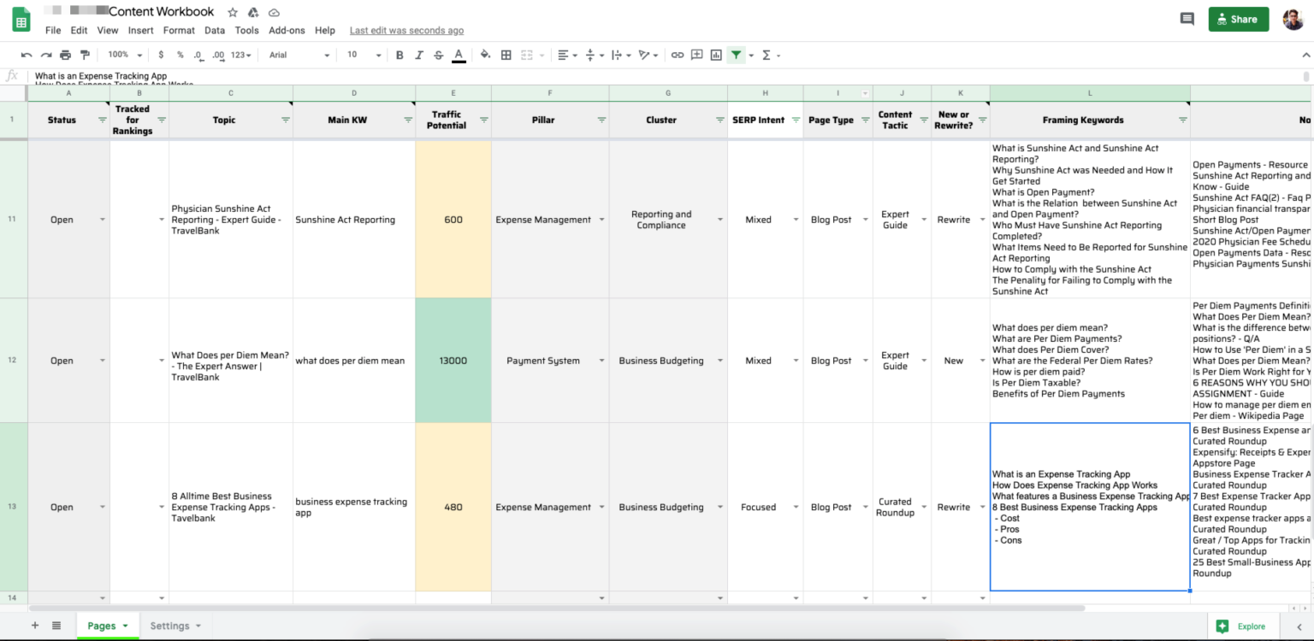Switch to the Settings sheet tab
Image resolution: width=1314 pixels, height=641 pixels.
(x=175, y=626)
